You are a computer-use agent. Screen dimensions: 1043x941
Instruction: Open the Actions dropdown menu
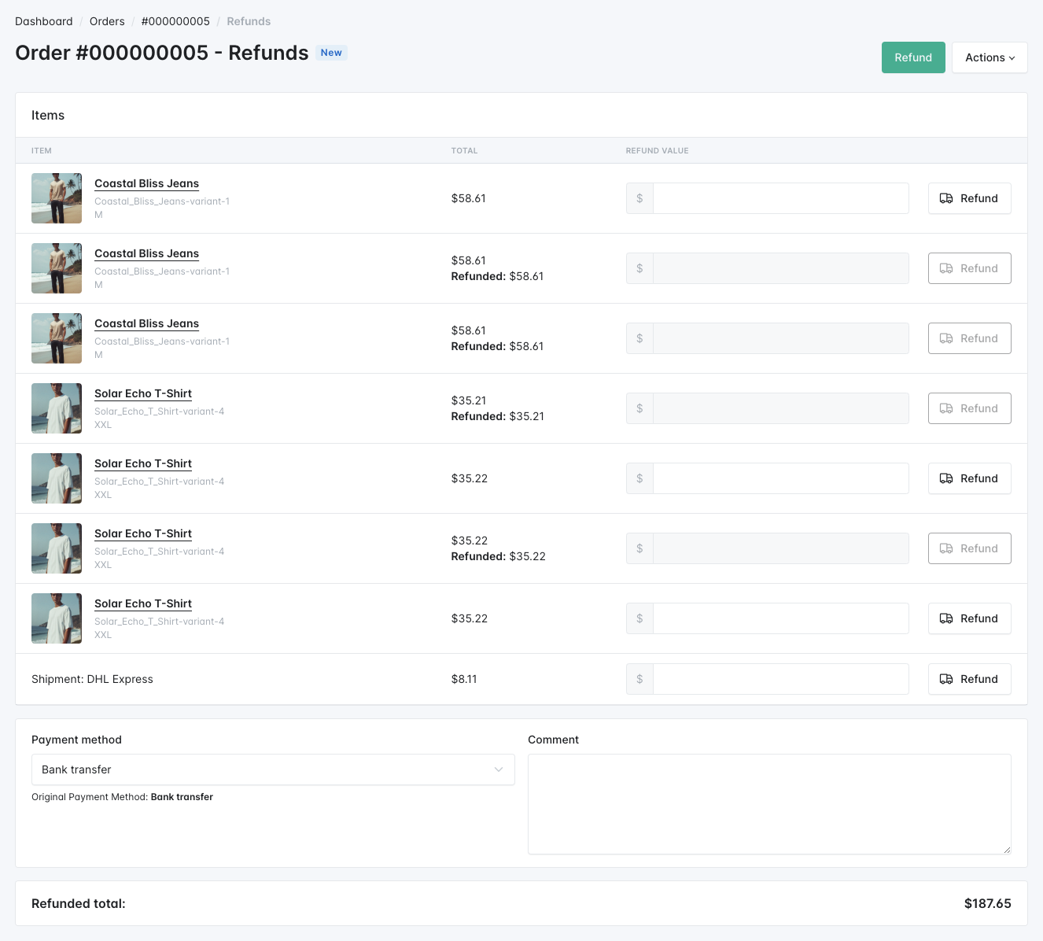pos(990,57)
